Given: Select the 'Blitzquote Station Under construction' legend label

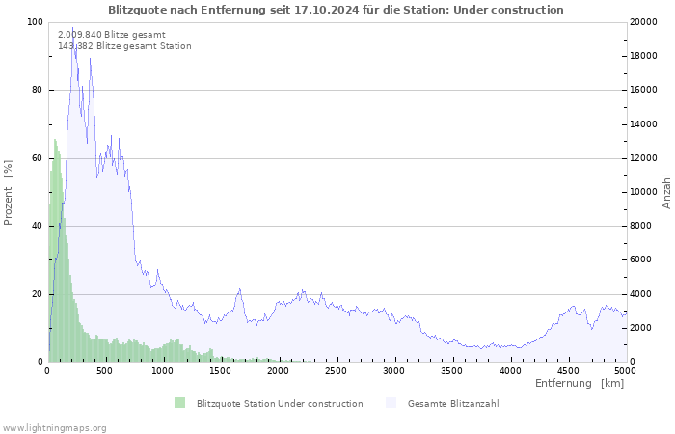Looking at the screenshot, I should point(279,403).
